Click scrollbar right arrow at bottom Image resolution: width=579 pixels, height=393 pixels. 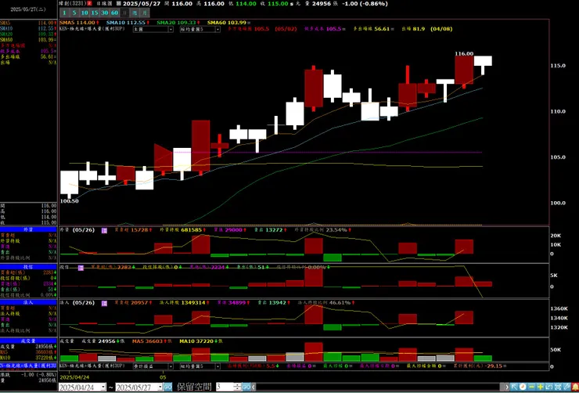coord(507,387)
